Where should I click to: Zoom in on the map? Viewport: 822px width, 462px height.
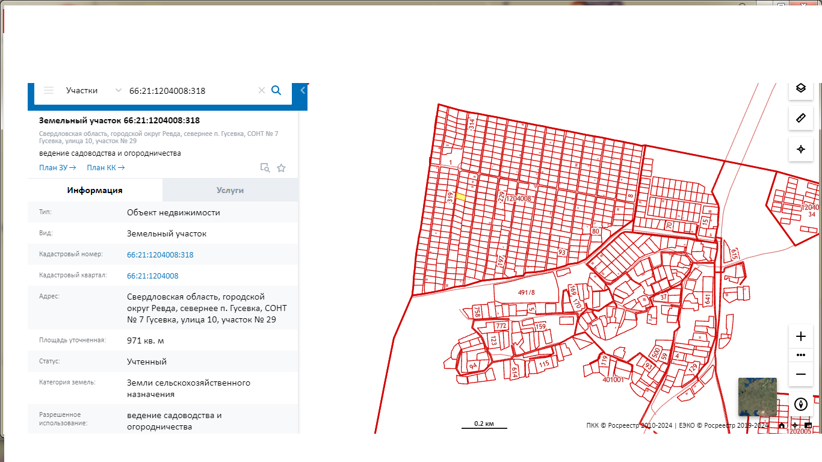[x=800, y=337]
